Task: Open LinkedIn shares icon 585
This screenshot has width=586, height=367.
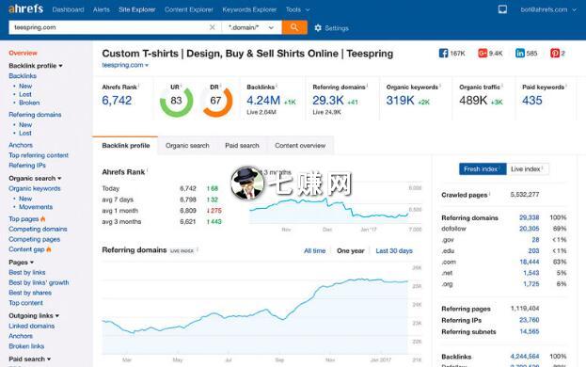Action: [x=520, y=53]
